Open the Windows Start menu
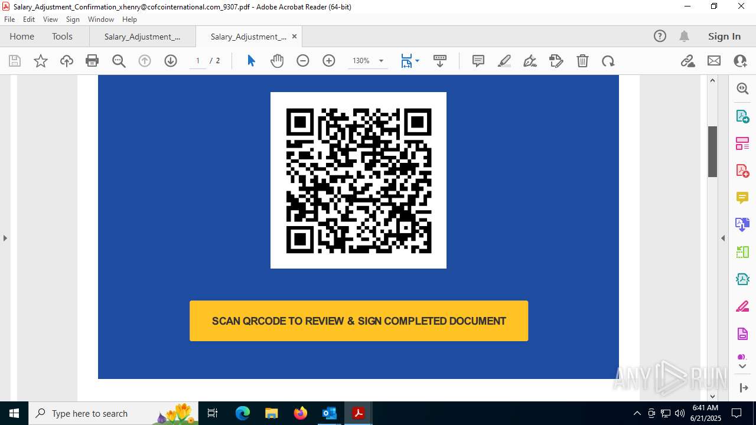The image size is (756, 425). tap(14, 413)
